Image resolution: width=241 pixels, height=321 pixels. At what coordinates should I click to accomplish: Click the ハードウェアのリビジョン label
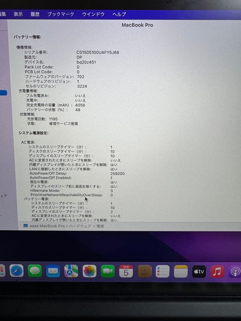pyautogui.click(x=48, y=81)
